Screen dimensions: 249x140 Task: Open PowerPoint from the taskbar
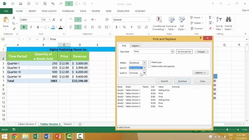(x=58, y=136)
